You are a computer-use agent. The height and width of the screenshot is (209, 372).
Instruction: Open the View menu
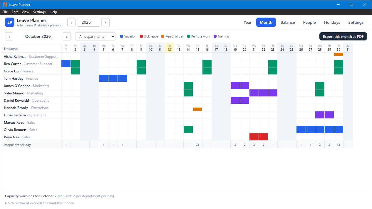coord(26,12)
